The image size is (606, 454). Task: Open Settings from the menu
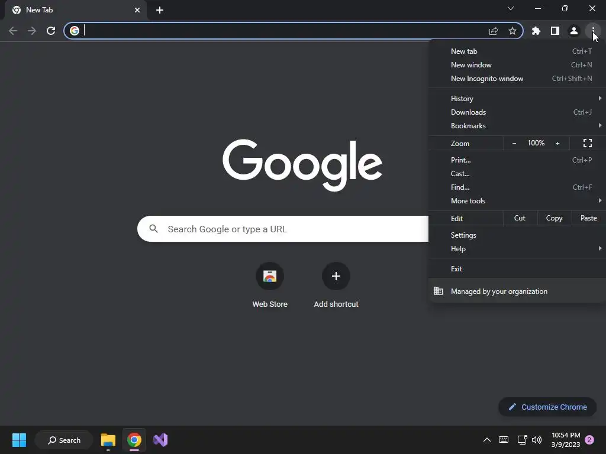(x=517, y=235)
